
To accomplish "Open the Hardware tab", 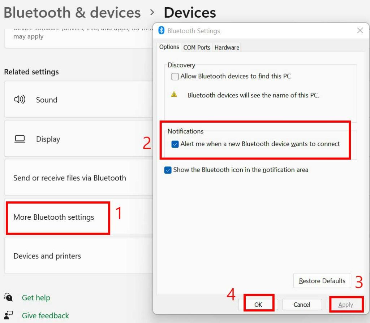I will click(227, 47).
